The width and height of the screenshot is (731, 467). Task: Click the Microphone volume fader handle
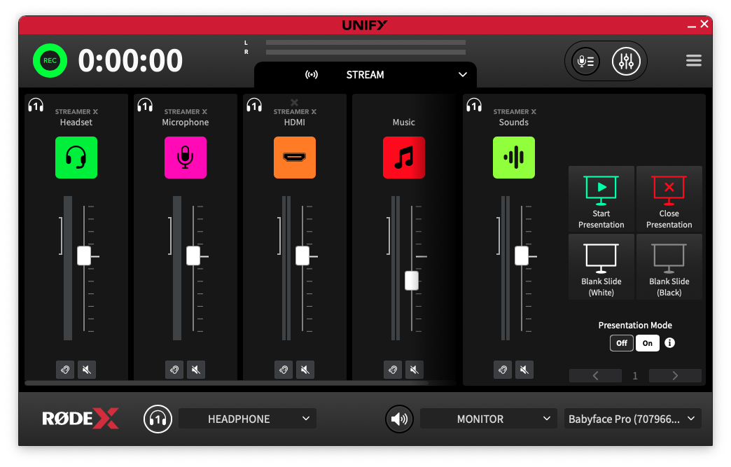[x=193, y=256]
